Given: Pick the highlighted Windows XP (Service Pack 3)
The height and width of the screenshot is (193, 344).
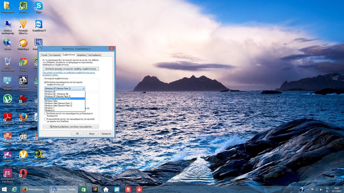Looking at the screenshot, I should pyautogui.click(x=64, y=98).
